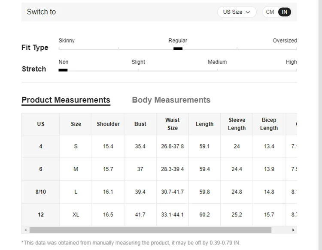Click the Shoulder column header

coord(108,124)
